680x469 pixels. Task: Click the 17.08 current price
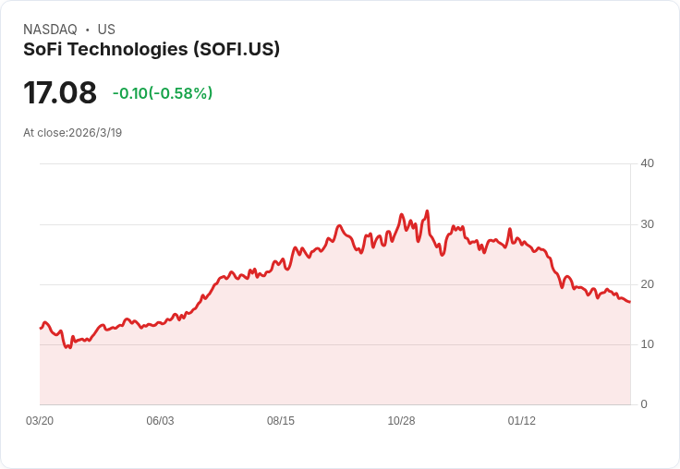pos(60,92)
